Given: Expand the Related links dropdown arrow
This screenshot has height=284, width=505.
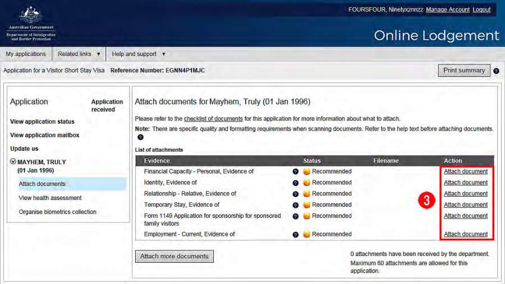Looking at the screenshot, I should 98,54.
